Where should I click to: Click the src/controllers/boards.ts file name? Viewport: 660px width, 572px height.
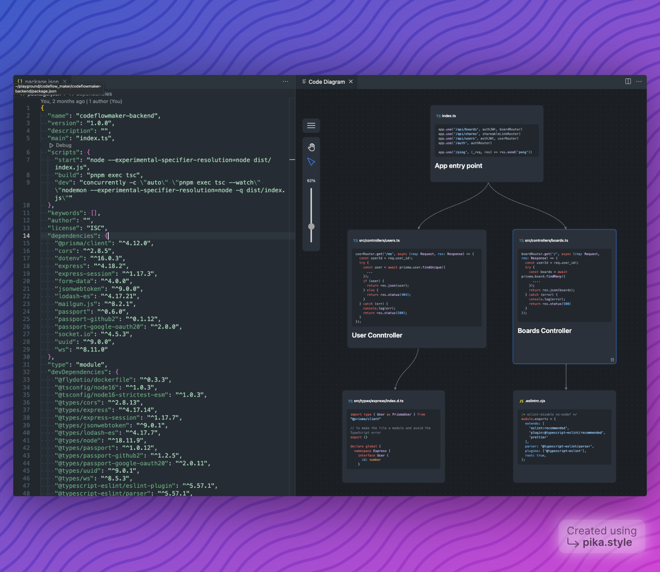pyautogui.click(x=546, y=241)
